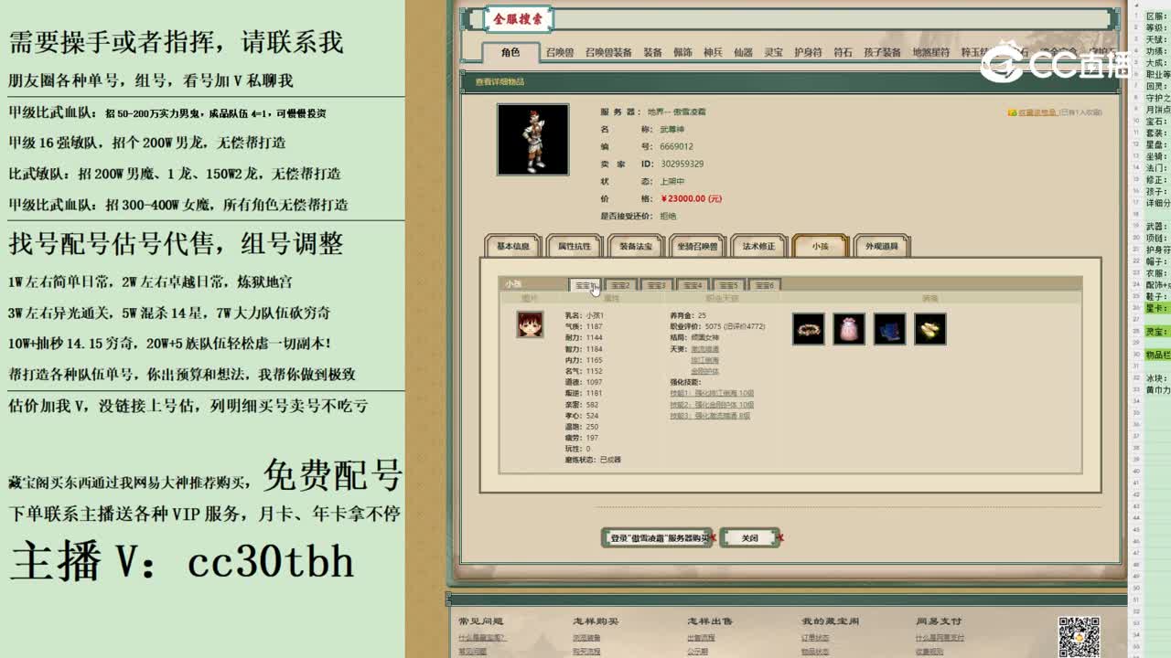Switch to the 宝宝3 child tab

pyautogui.click(x=656, y=285)
